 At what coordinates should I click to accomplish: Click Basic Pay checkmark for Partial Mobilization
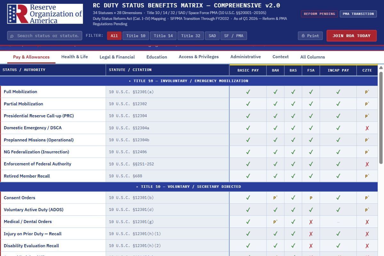tap(248, 104)
